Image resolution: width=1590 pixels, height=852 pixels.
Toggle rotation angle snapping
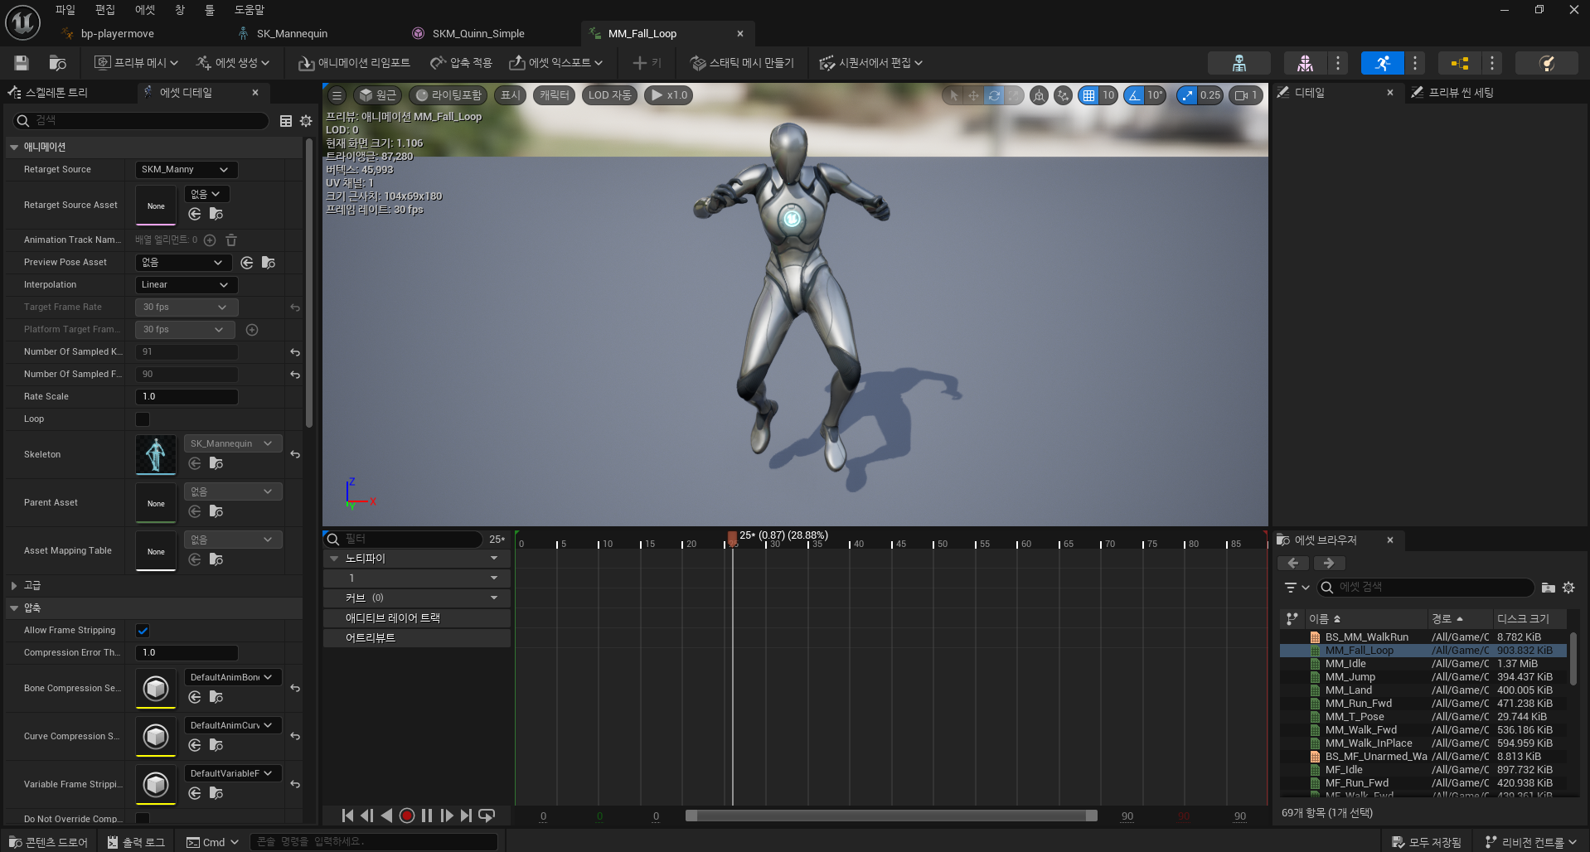[1134, 95]
